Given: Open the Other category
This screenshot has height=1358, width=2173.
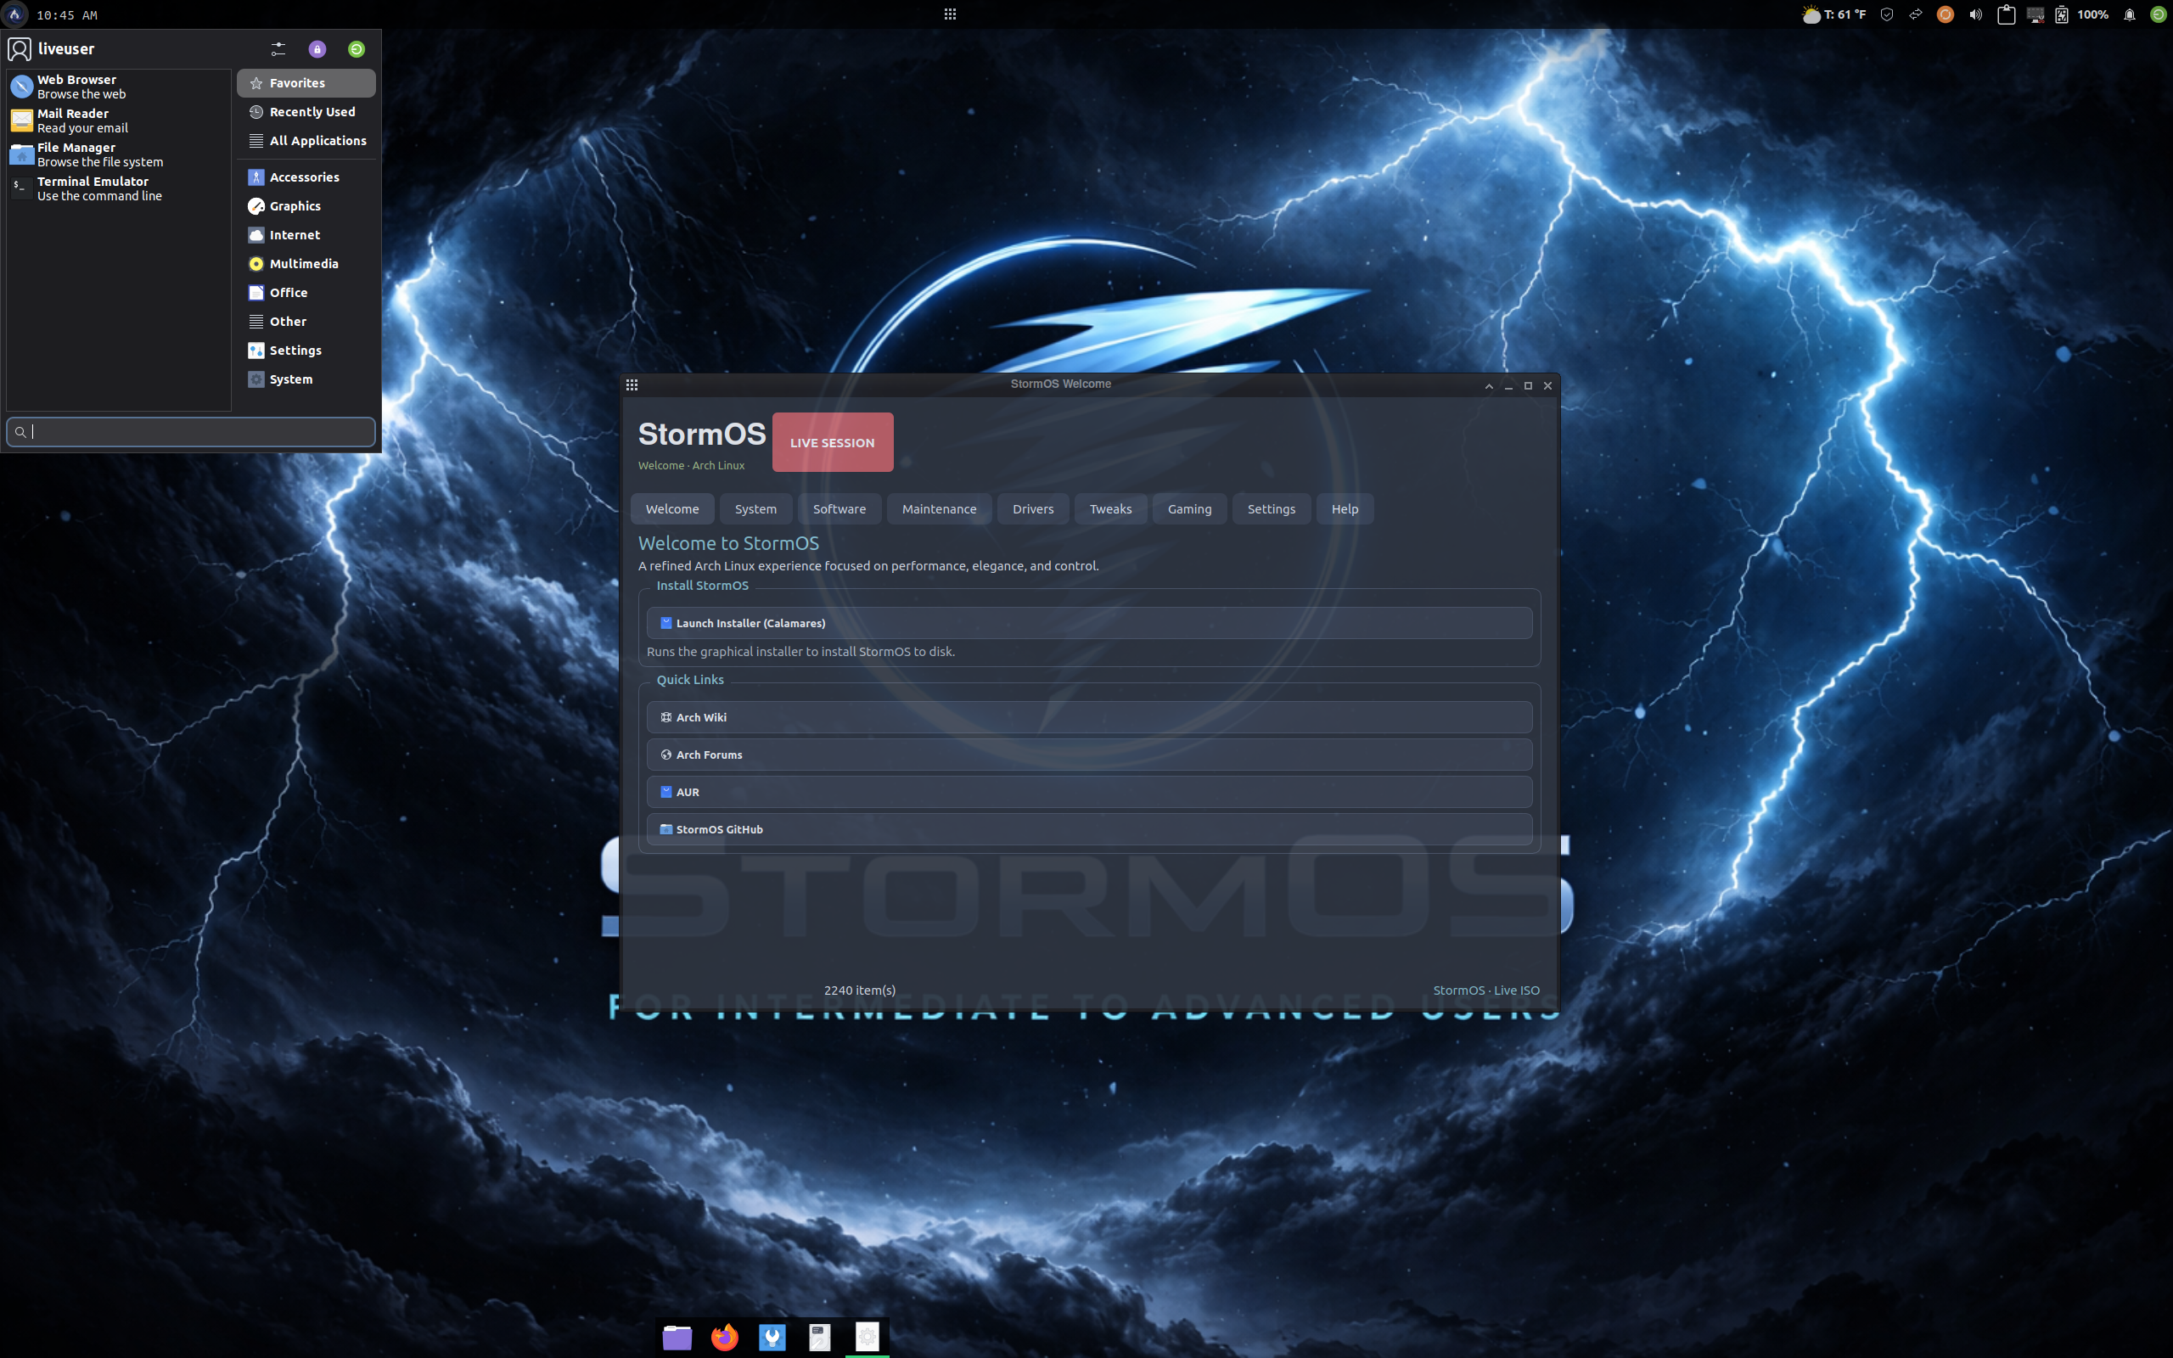Looking at the screenshot, I should 306,322.
